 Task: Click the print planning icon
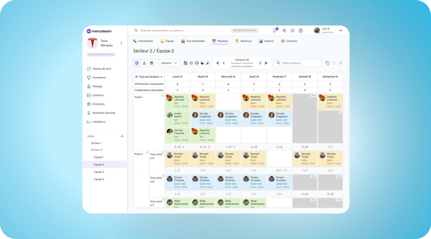coord(191,63)
